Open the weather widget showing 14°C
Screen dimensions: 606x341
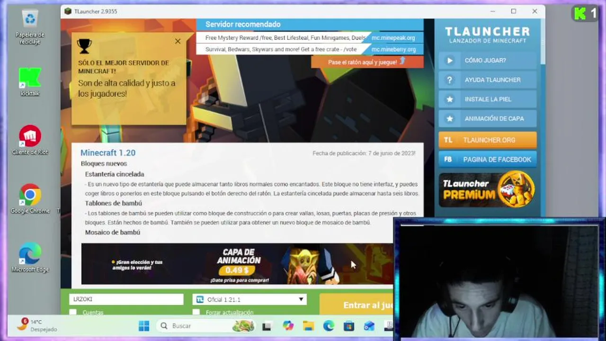36,325
